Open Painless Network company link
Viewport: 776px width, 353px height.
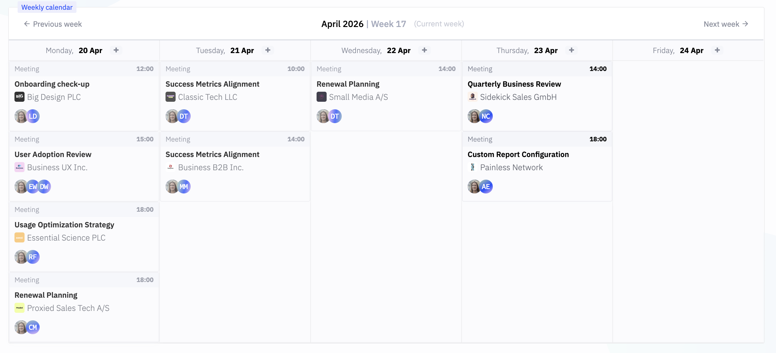511,167
